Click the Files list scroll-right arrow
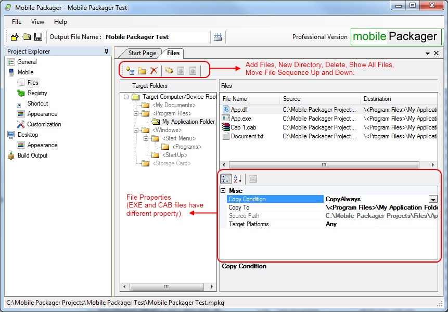The height and width of the screenshot is (312, 448). (433, 165)
